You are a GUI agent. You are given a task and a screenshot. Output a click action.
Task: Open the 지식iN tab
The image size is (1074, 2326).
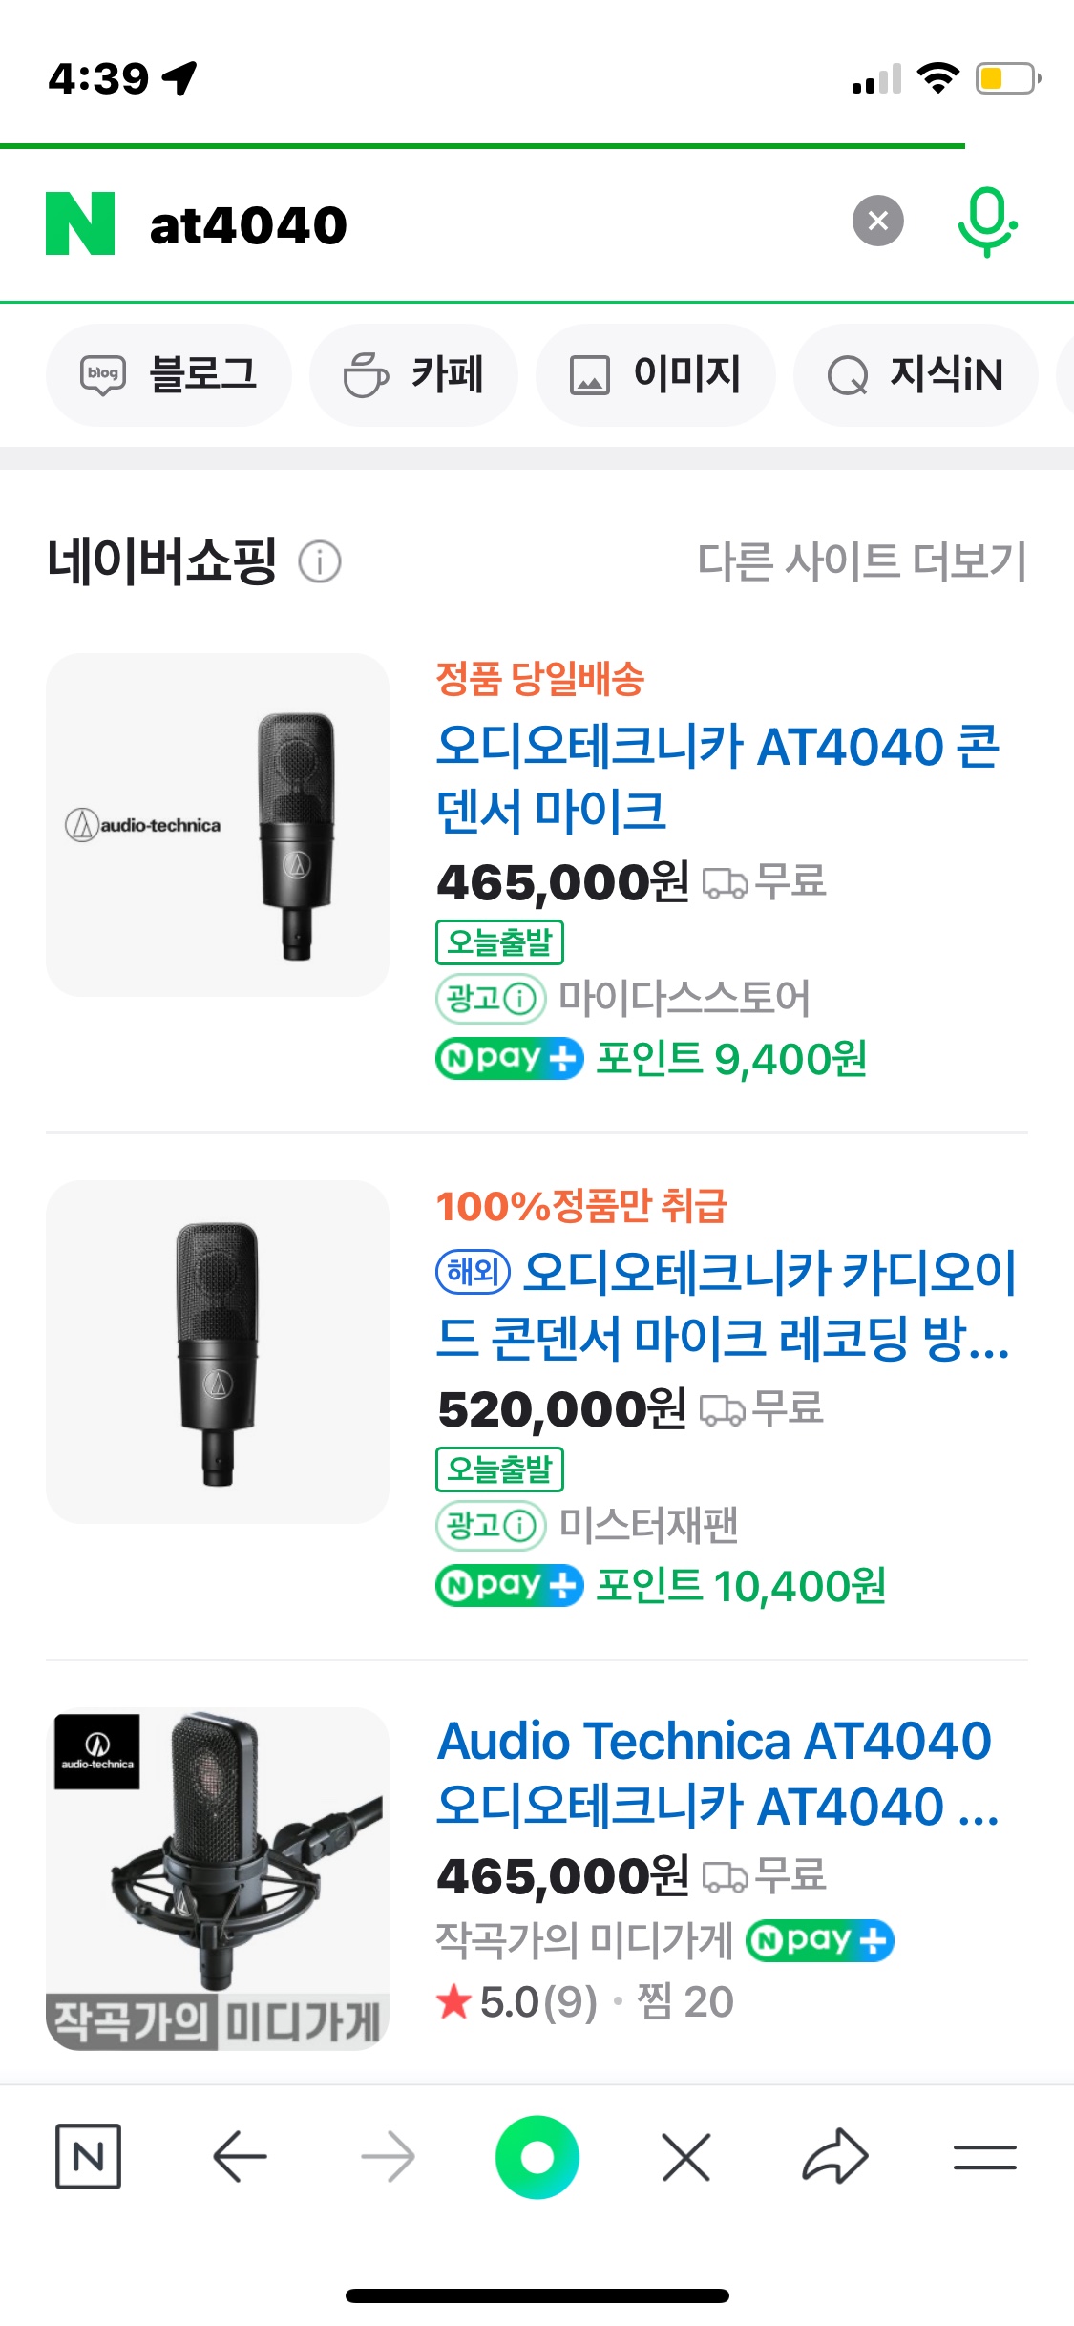point(915,374)
